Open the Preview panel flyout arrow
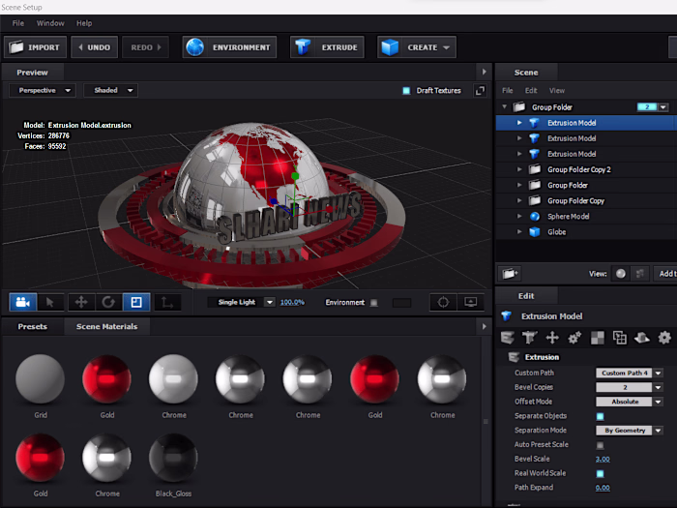This screenshot has height=508, width=677. point(484,72)
